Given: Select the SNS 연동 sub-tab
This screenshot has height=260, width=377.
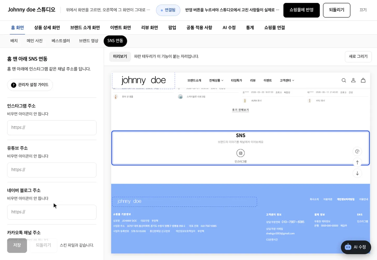Looking at the screenshot, I should click(115, 41).
